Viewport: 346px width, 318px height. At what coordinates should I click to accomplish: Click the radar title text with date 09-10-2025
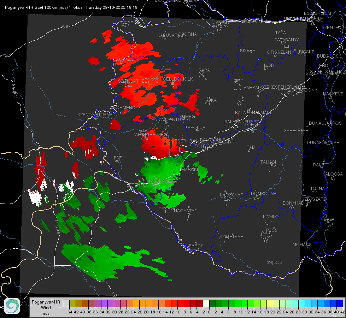pyautogui.click(x=71, y=7)
